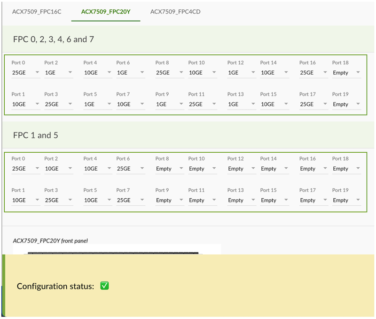The width and height of the screenshot is (376, 319).
Task: Open Port 5 dropdown showing 1GE in first FPC group
Action: coord(98,104)
